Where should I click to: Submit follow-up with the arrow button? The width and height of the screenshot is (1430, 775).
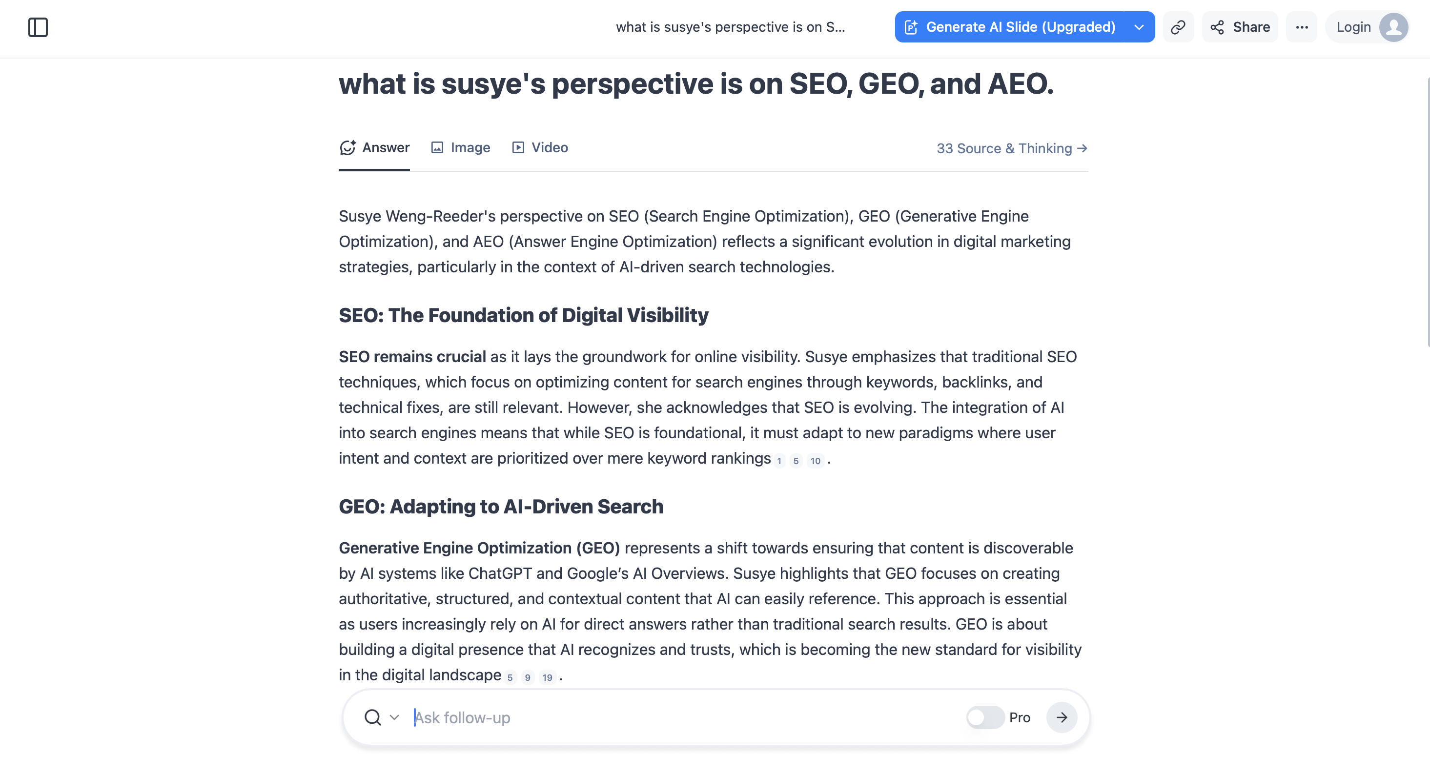coord(1062,717)
